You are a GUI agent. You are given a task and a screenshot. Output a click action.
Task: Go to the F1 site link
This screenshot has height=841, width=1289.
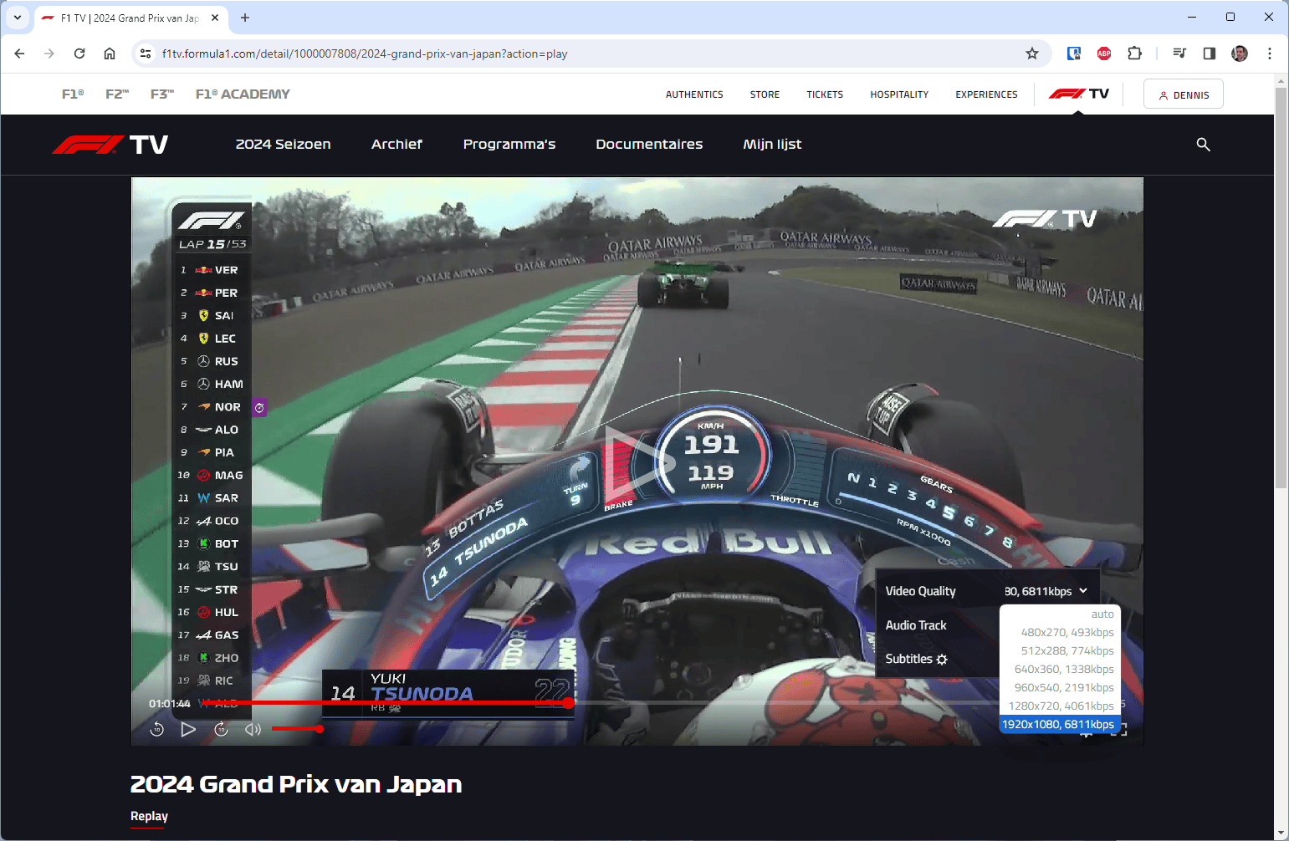[x=73, y=94]
